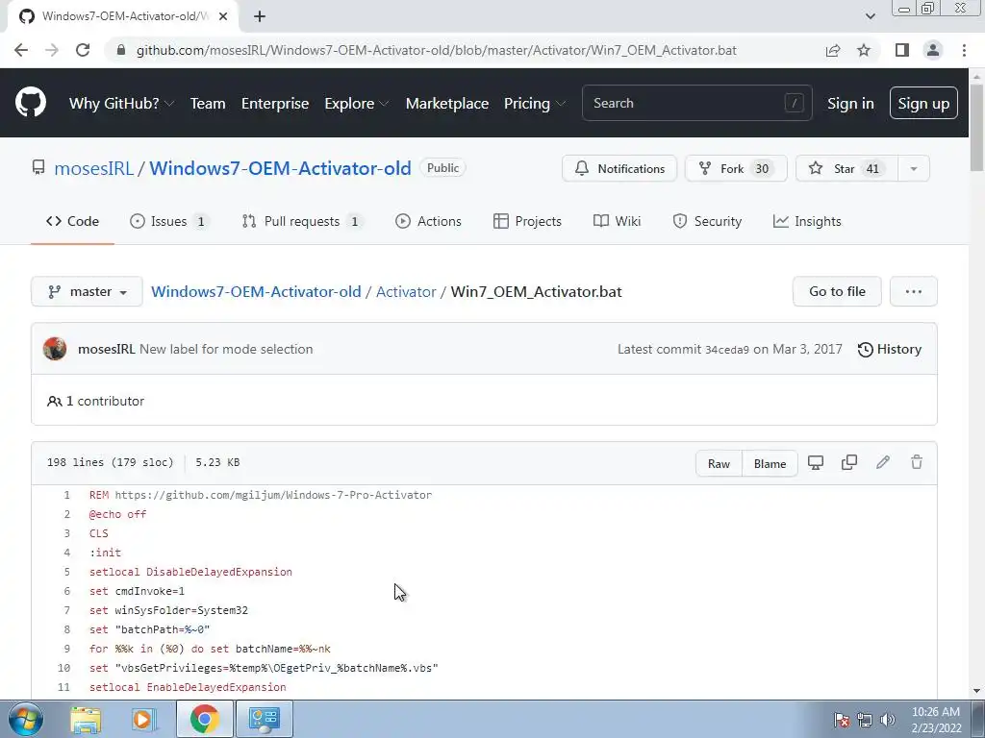
Task: Switch to the Actions tab
Action: click(428, 221)
